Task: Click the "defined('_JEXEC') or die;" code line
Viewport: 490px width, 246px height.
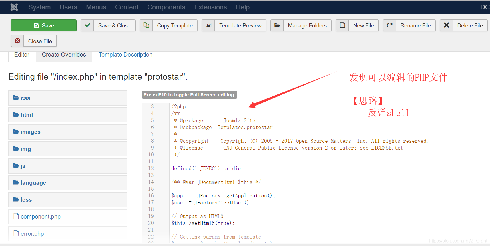Action: (x=207, y=168)
